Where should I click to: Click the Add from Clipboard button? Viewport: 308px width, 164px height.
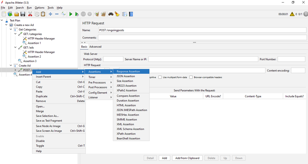click(187, 158)
